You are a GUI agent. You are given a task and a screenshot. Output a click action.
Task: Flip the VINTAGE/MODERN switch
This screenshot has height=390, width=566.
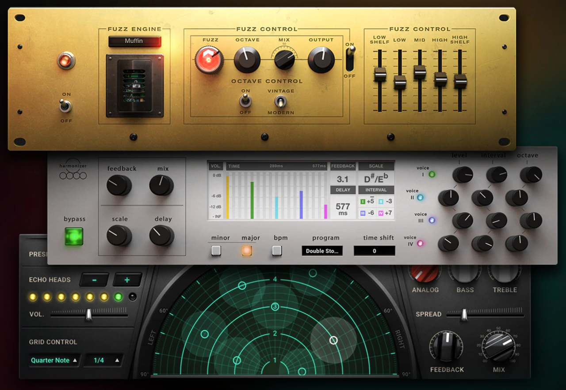[280, 101]
